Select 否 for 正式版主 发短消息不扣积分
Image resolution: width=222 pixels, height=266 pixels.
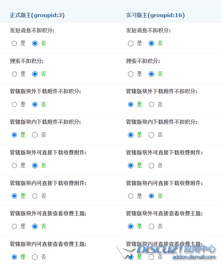[x=35, y=43]
